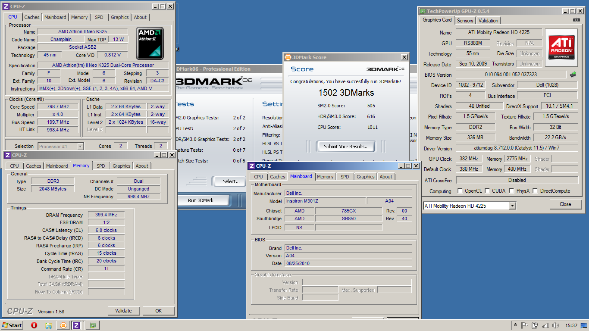Switch to the Validation tab in GPU-Z
This screenshot has height=331, width=589.
point(488,21)
